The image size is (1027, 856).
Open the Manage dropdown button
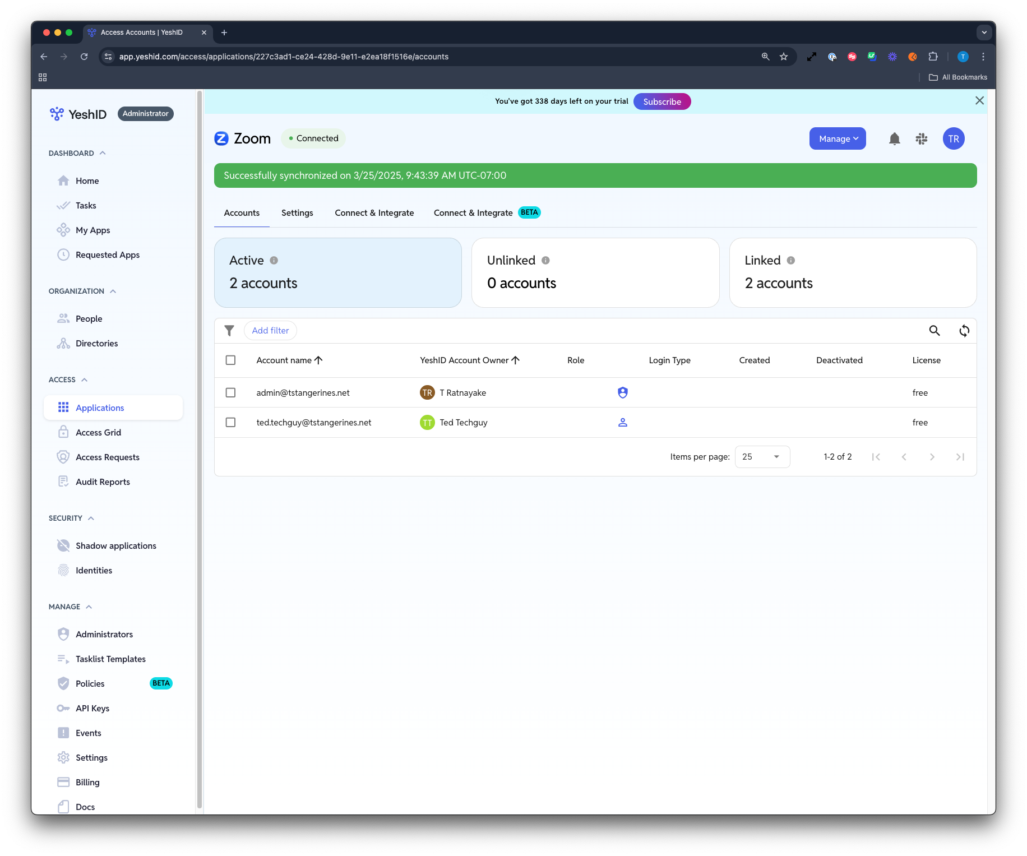click(838, 139)
